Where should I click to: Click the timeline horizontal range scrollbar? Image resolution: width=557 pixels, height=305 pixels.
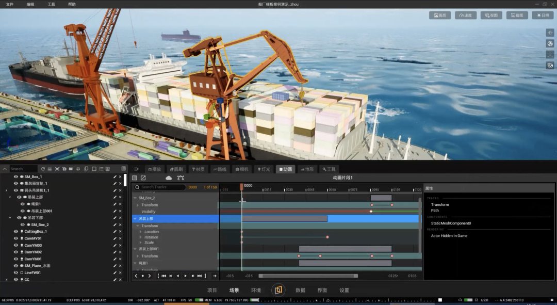tap(308, 276)
